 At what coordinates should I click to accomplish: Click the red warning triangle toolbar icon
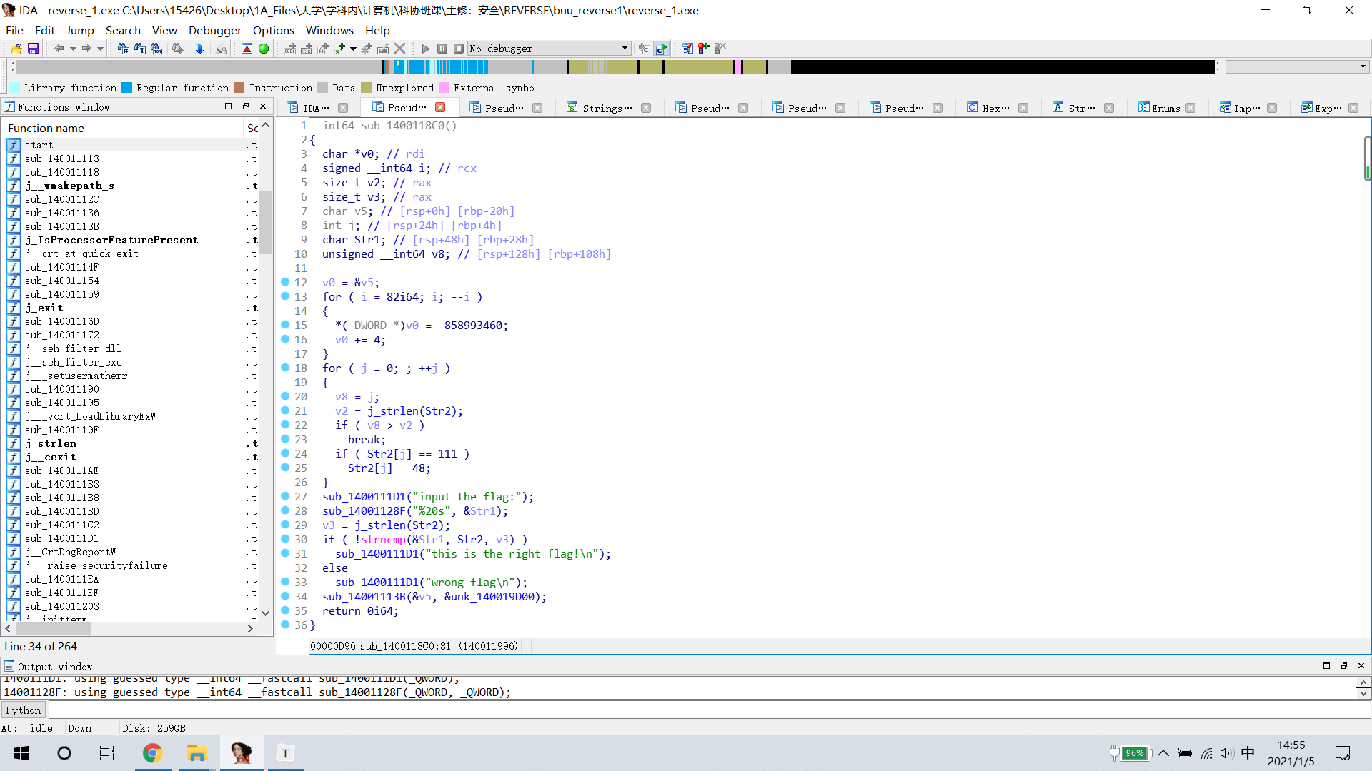point(247,49)
